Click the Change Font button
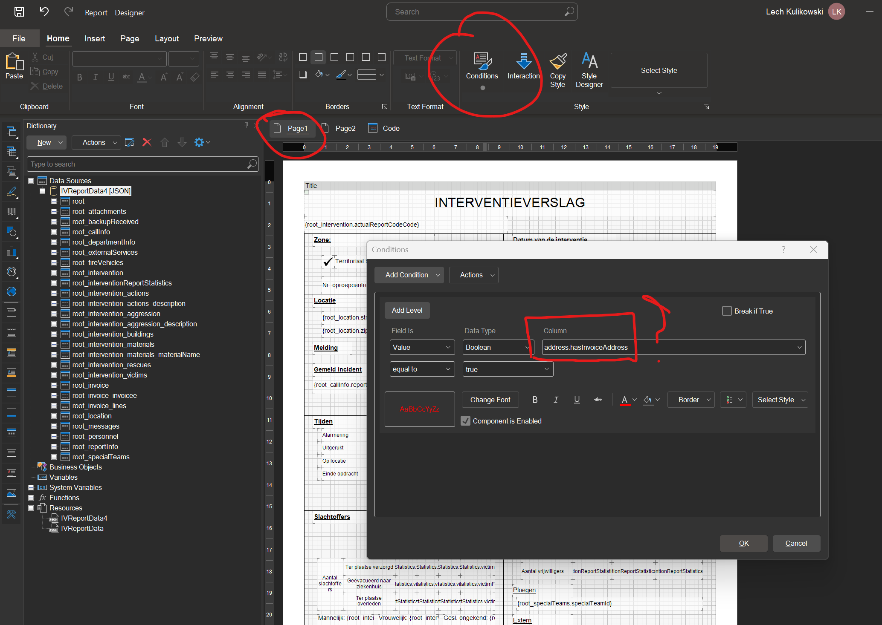 [490, 400]
